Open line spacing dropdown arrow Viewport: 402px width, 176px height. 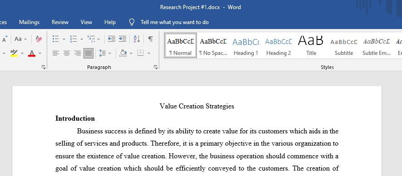coord(110,53)
